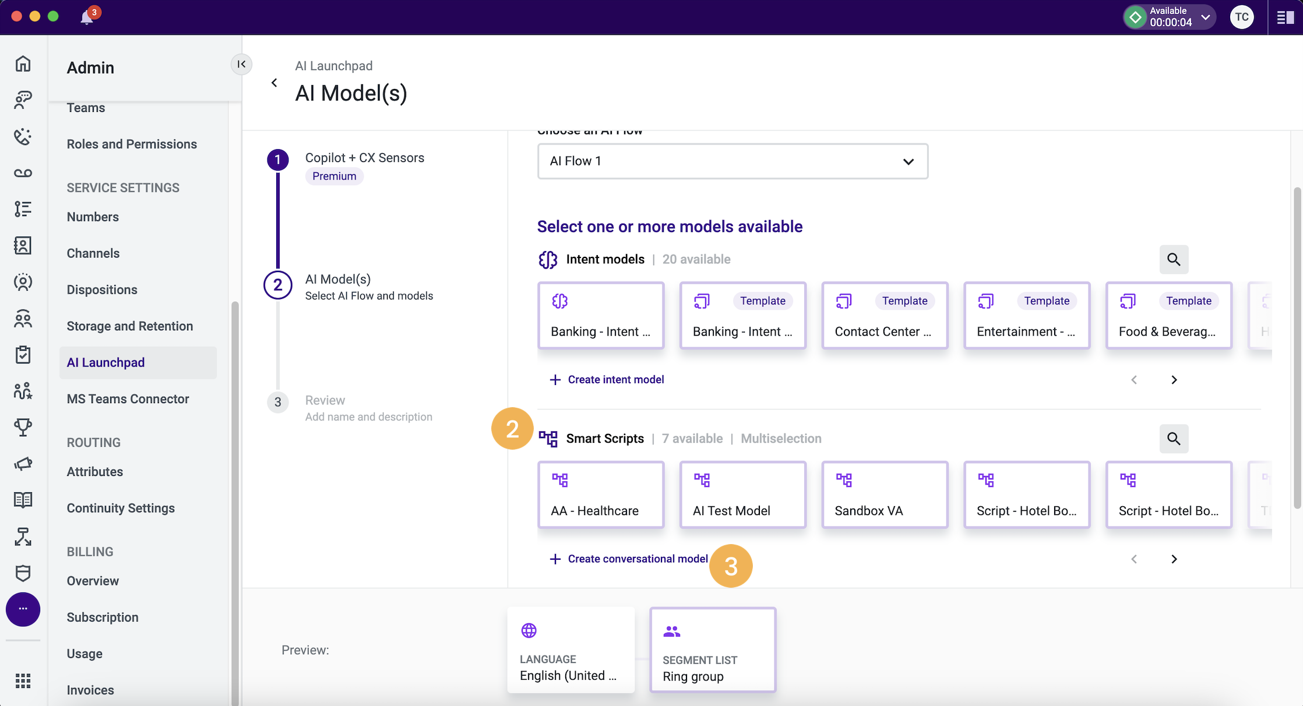Select the Banking - Intent Template model card
The image size is (1303, 706).
(x=742, y=315)
